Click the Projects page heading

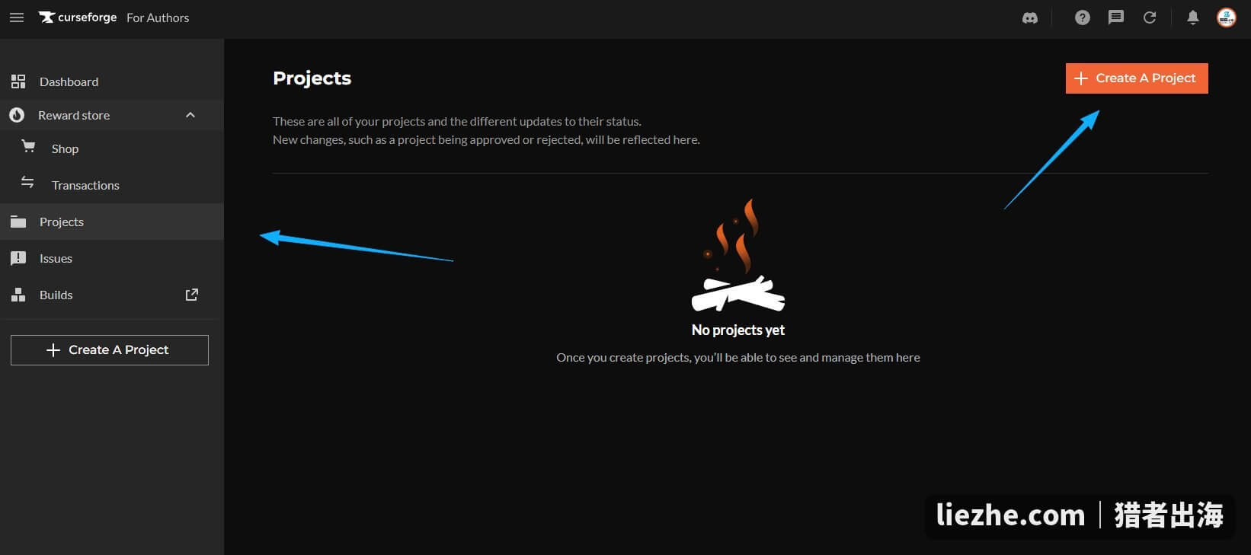click(312, 78)
